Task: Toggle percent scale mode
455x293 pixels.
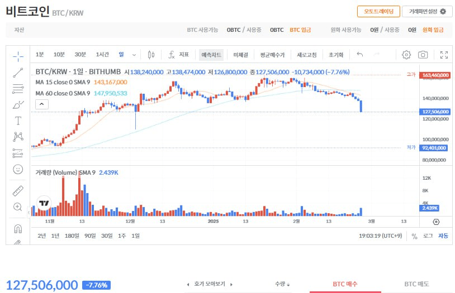Action: tap(414, 237)
